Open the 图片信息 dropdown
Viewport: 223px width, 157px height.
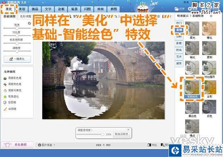46,145
